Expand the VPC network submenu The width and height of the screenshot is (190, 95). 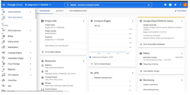30,75
